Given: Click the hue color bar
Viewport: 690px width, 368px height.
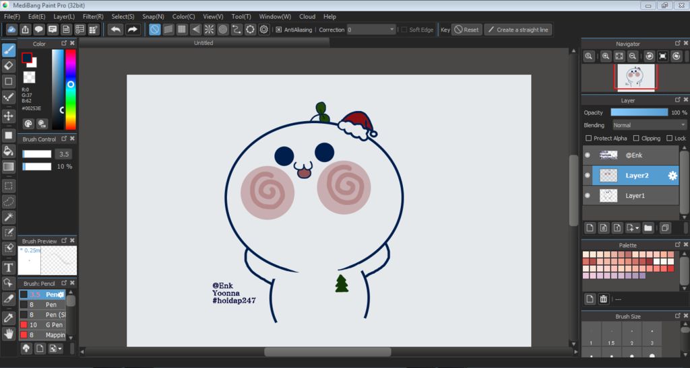Looking at the screenshot, I should (70, 89).
